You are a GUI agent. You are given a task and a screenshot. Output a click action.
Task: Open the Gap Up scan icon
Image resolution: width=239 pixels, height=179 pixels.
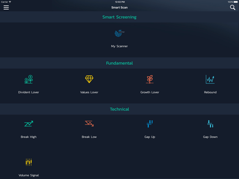[150, 124]
